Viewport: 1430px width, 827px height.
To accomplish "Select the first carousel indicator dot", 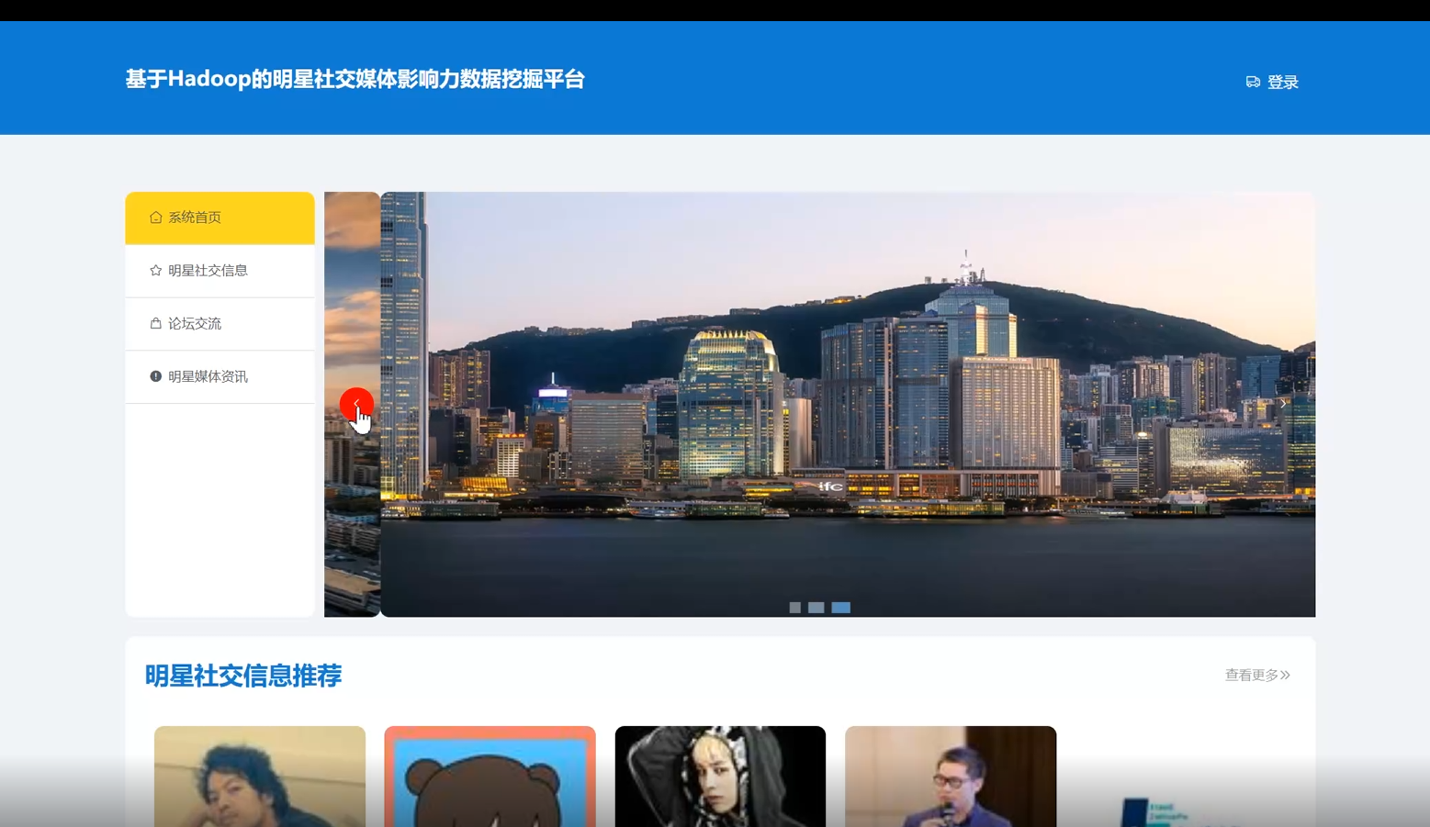I will [x=795, y=608].
